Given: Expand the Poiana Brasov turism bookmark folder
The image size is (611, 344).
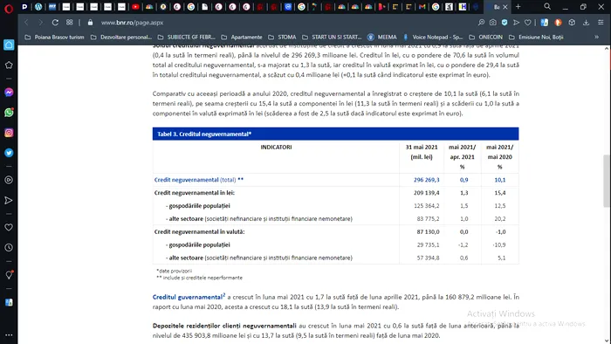Looking at the screenshot, I should click(54, 37).
